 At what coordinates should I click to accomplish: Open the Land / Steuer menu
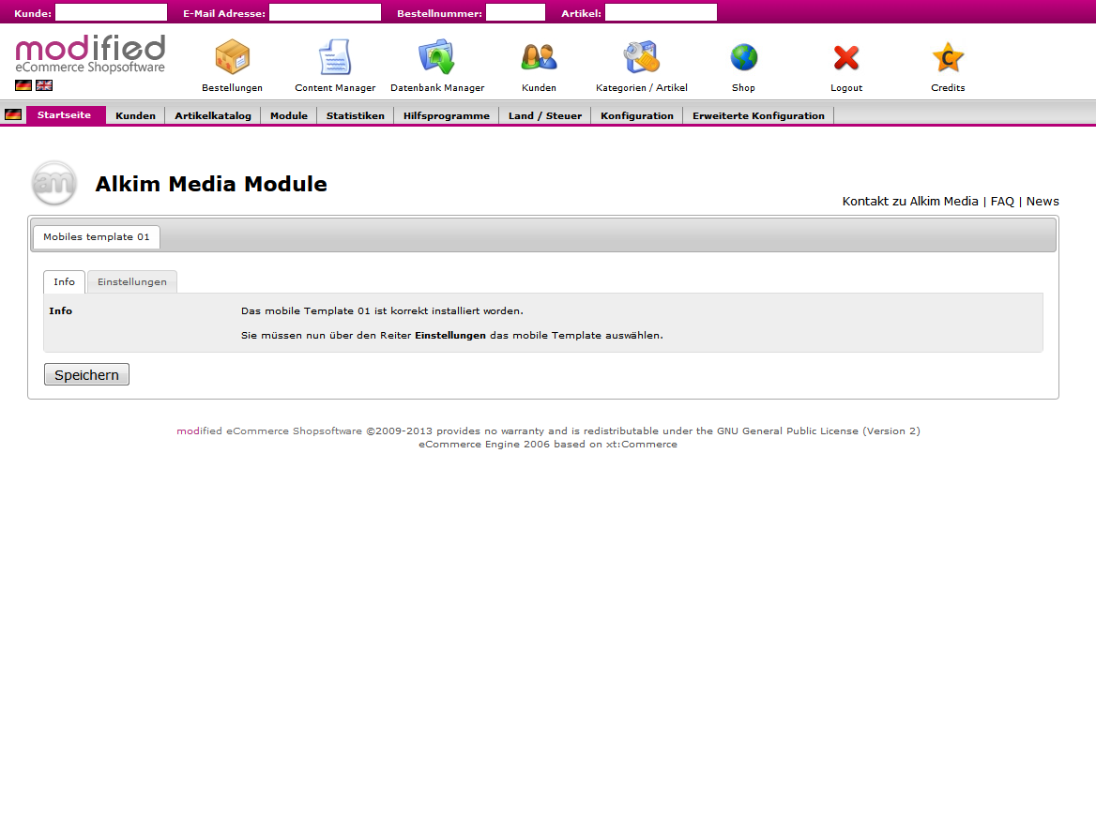point(545,116)
